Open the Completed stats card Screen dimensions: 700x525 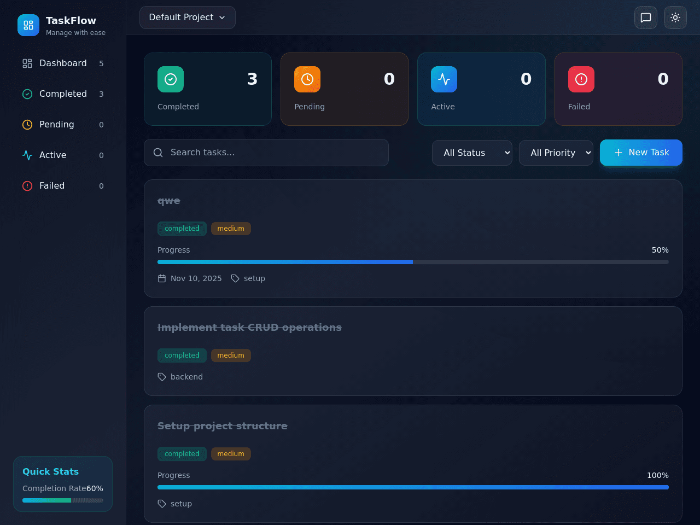tap(208, 89)
